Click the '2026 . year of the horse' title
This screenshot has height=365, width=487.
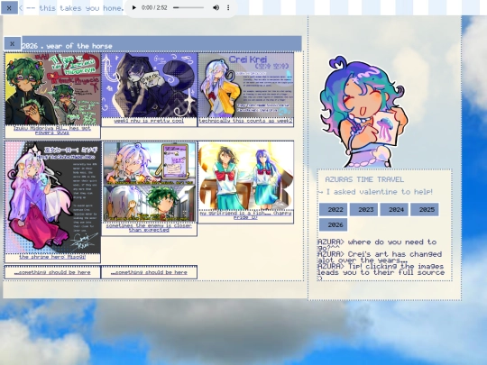[67, 46]
